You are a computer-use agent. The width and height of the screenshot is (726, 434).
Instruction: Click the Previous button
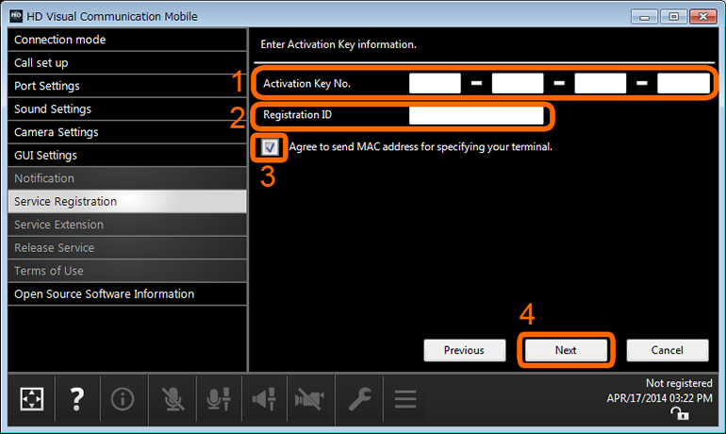[x=465, y=350]
